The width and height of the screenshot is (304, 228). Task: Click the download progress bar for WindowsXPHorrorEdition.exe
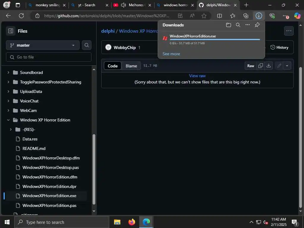pyautogui.click(x=215, y=39)
